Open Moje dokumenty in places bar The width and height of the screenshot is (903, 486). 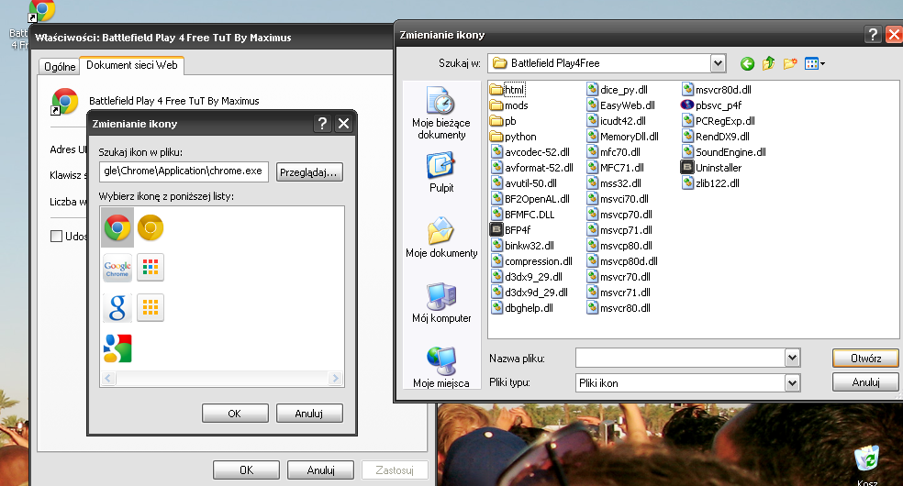click(441, 237)
